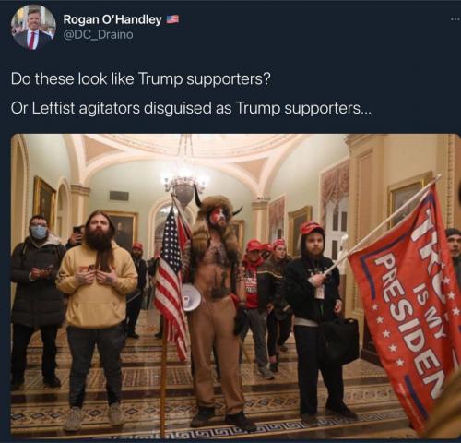The width and height of the screenshot is (461, 443).
Task: Click the Rogan O'Handley display name
Action: pos(112,19)
